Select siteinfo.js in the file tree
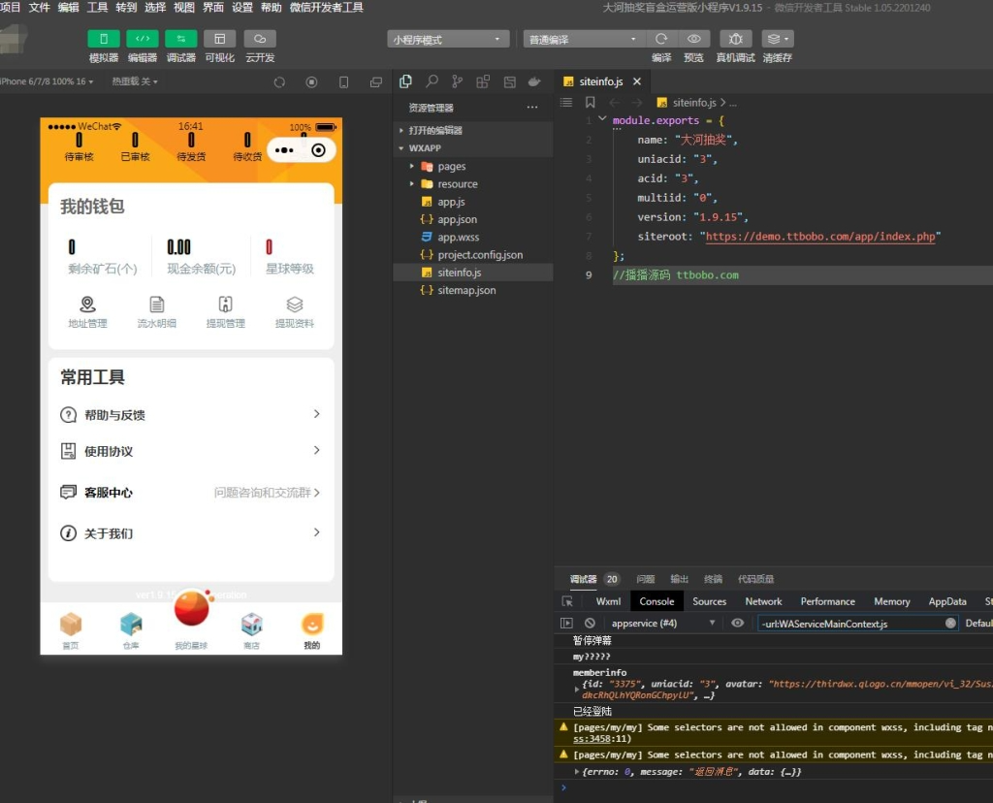 [x=473, y=273]
